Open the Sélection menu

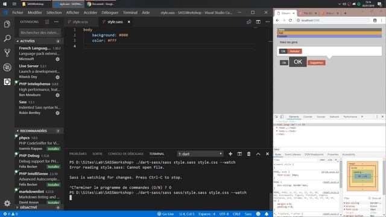54,13
